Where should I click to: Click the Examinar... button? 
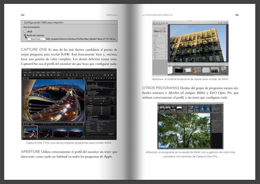point(36,39)
